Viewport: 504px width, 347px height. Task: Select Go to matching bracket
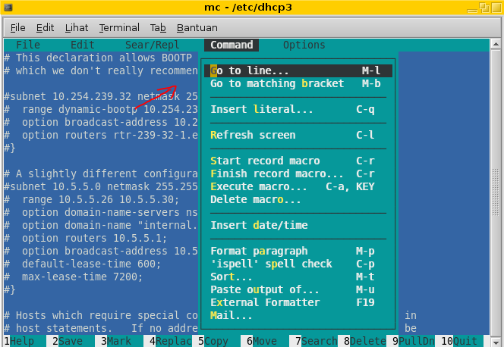pos(298,83)
